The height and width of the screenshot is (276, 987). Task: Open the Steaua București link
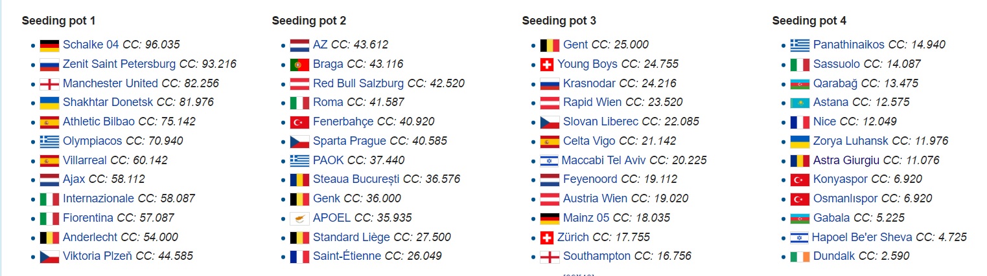point(356,180)
